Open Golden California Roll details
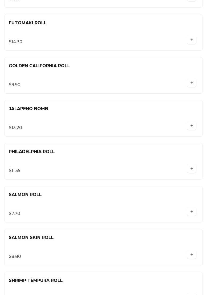This screenshot has width=207, height=295. (x=39, y=66)
